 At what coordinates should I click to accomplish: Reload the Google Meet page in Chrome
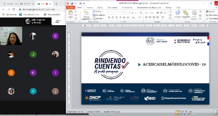[x=14, y=9]
